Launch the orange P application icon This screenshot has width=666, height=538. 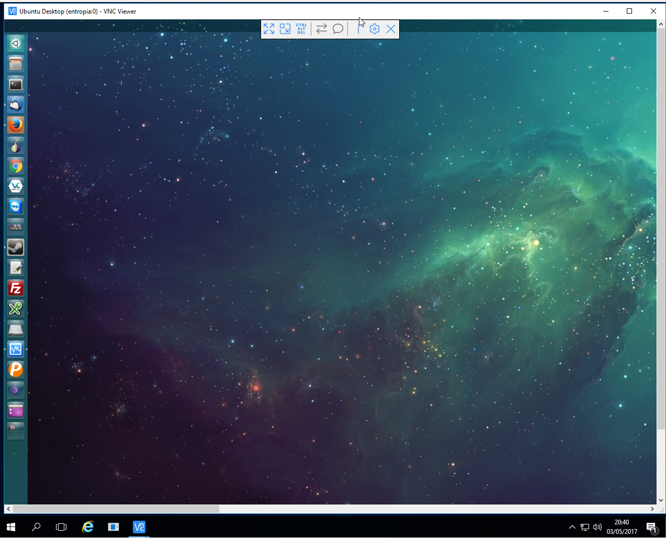pyautogui.click(x=16, y=370)
